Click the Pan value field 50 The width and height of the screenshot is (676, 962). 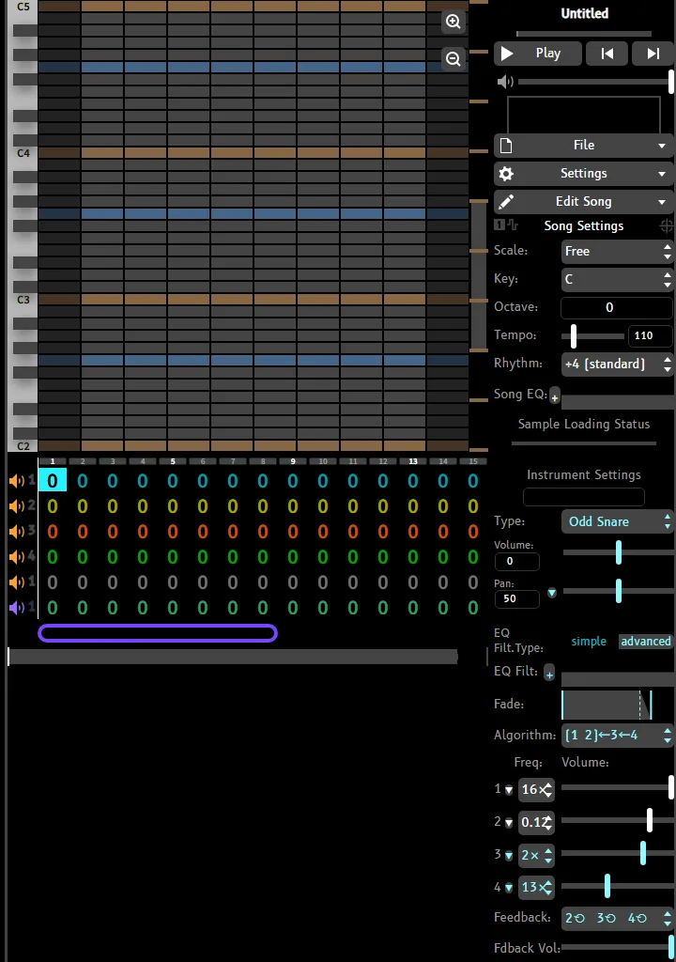[517, 598]
